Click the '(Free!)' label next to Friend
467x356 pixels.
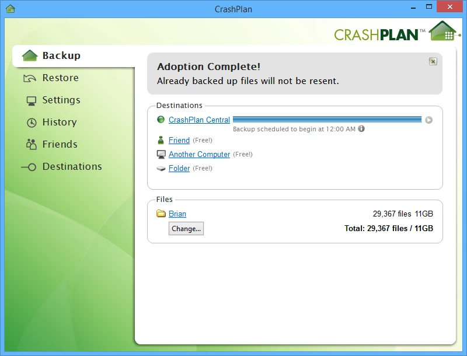[x=203, y=140]
